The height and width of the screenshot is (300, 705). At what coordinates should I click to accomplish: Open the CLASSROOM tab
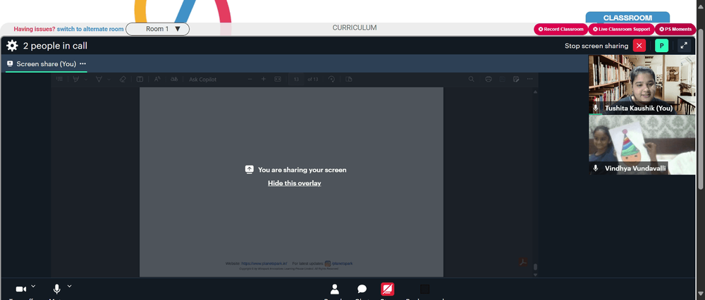click(x=627, y=18)
